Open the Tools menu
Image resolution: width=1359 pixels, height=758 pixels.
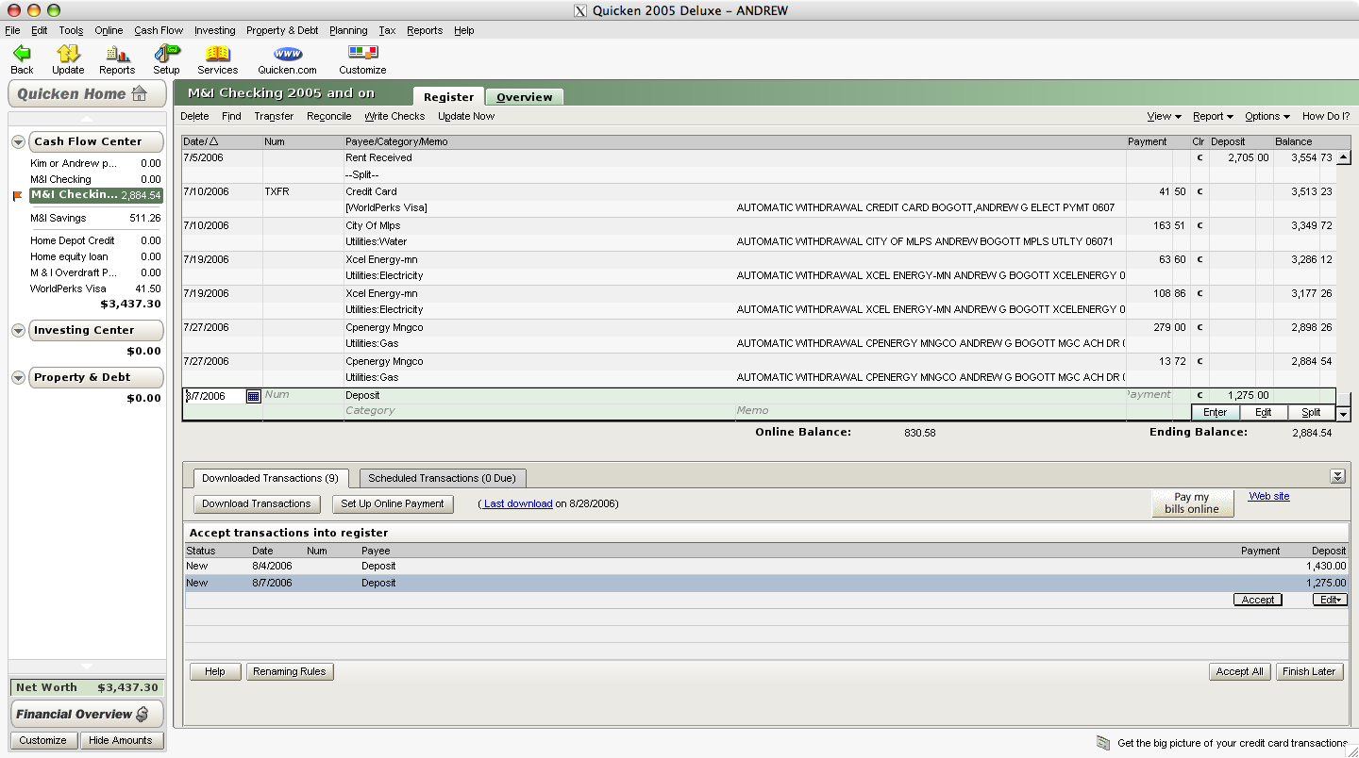click(71, 30)
